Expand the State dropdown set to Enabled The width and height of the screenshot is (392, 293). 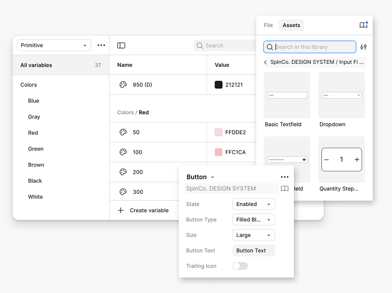tap(253, 204)
